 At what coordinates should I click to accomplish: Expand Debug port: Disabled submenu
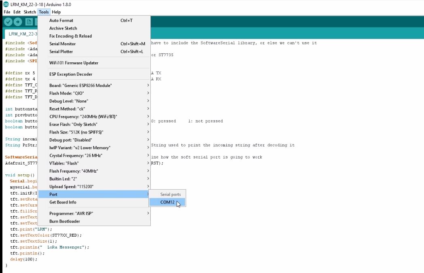click(94, 140)
